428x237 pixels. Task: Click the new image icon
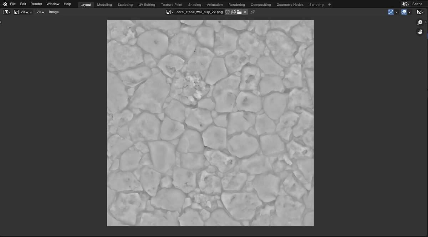tap(234, 12)
